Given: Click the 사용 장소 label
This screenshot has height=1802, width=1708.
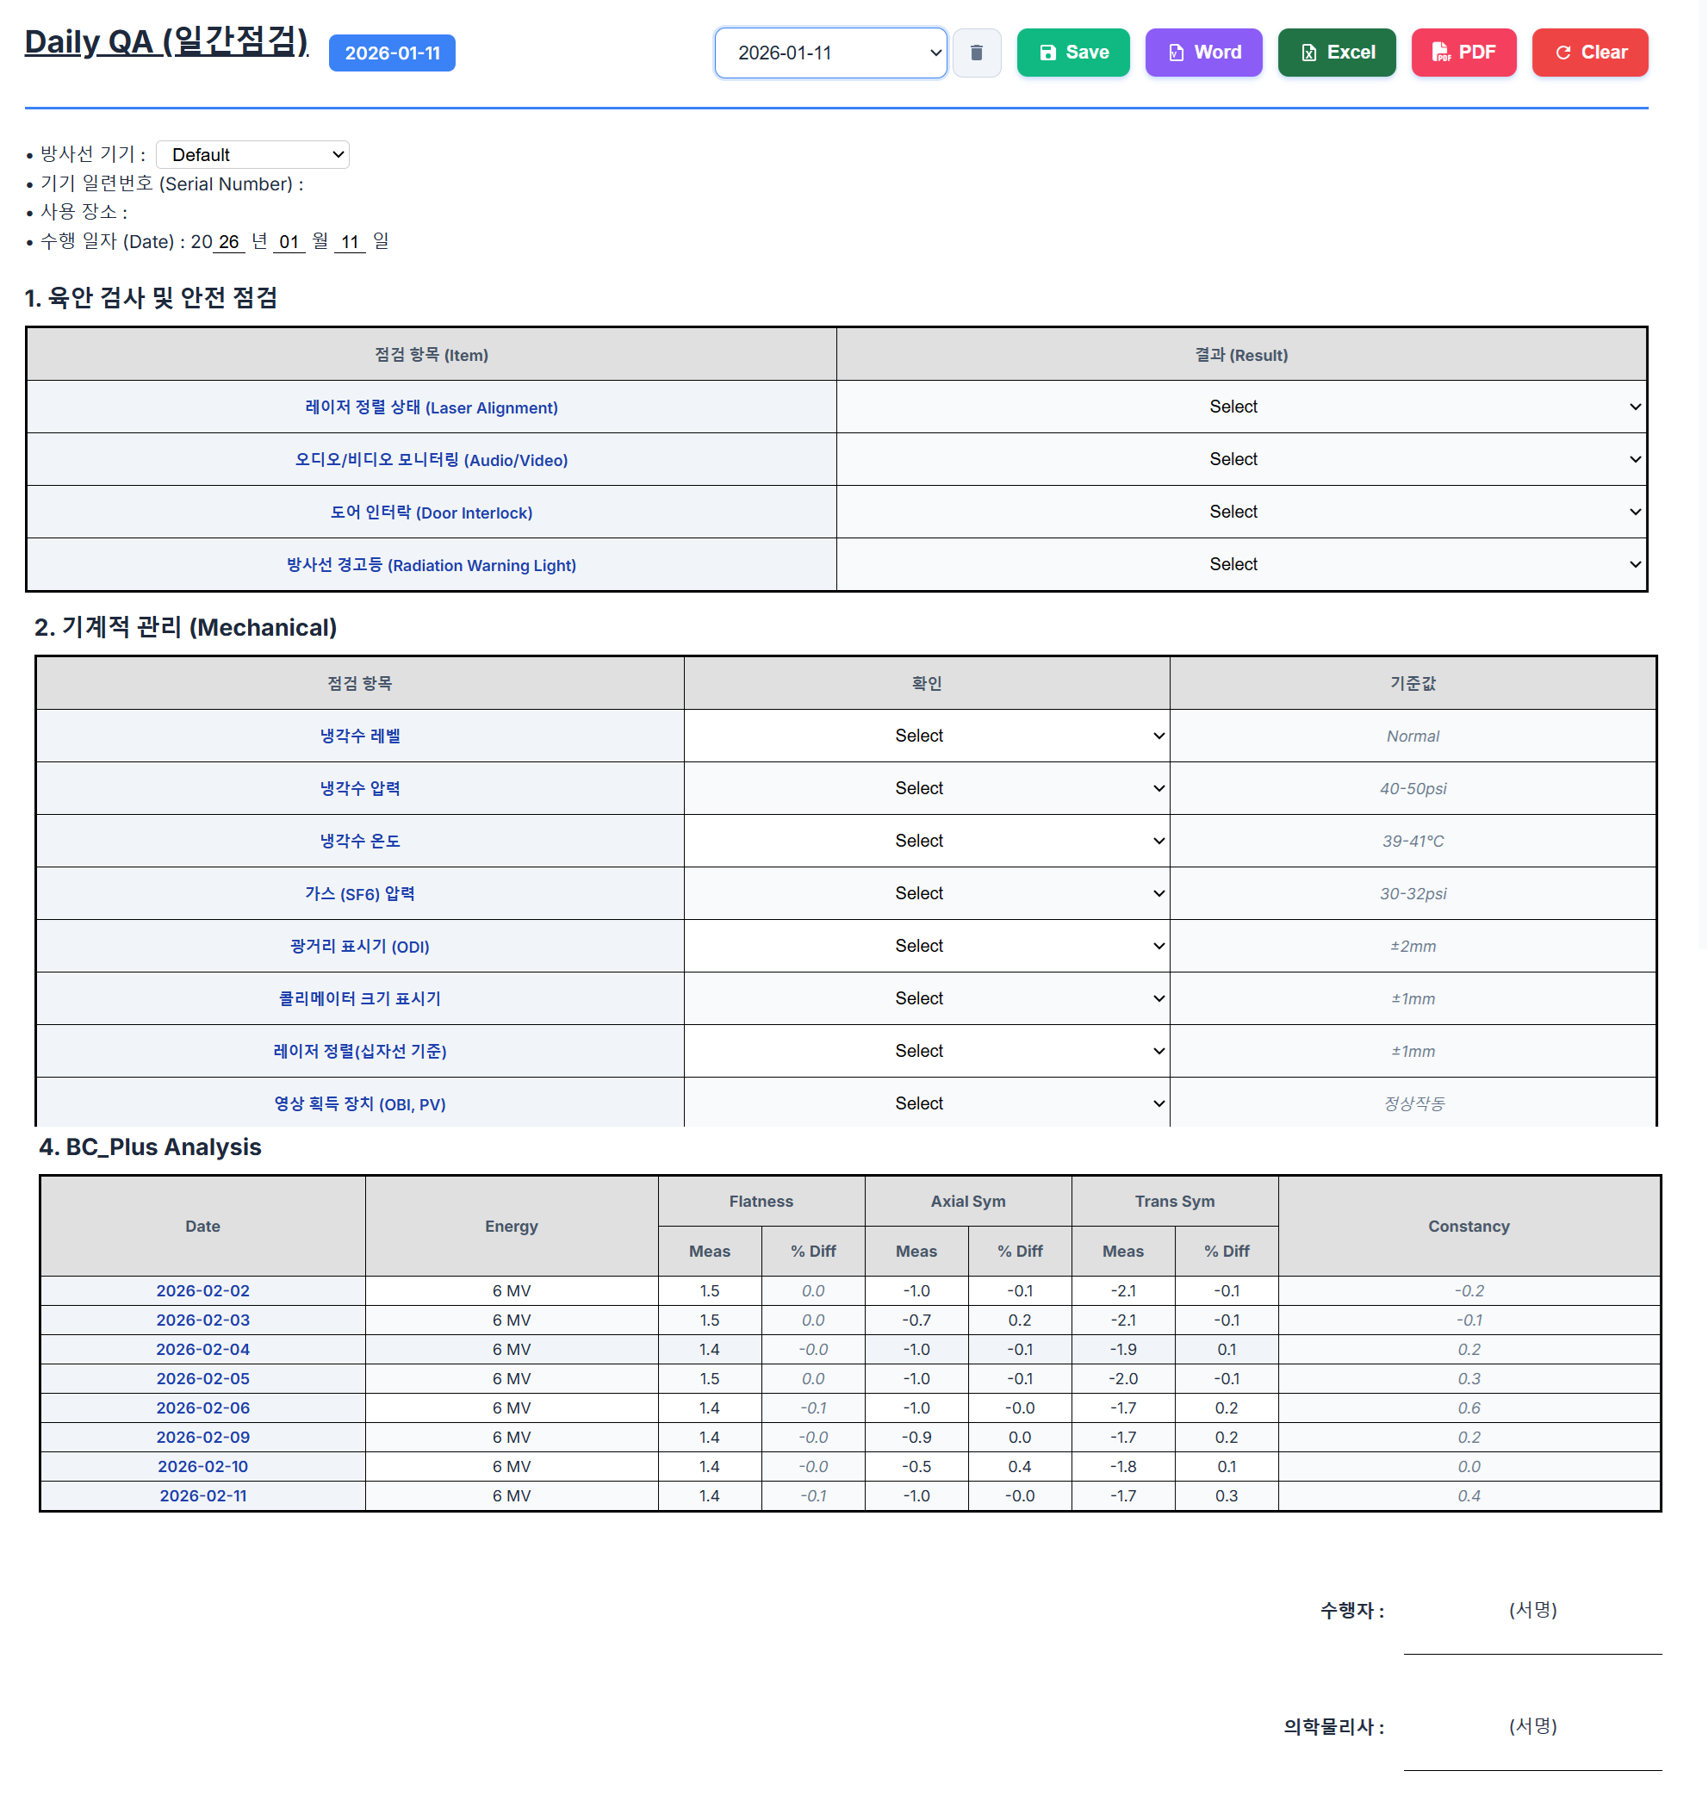Looking at the screenshot, I should pyautogui.click(x=84, y=212).
